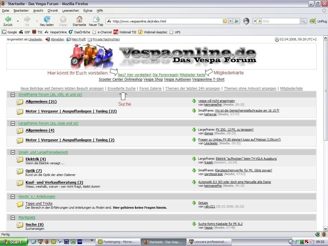This screenshot has width=328, height=246.
Task: Reload page with Neu laden icon
Action: pos(47,19)
